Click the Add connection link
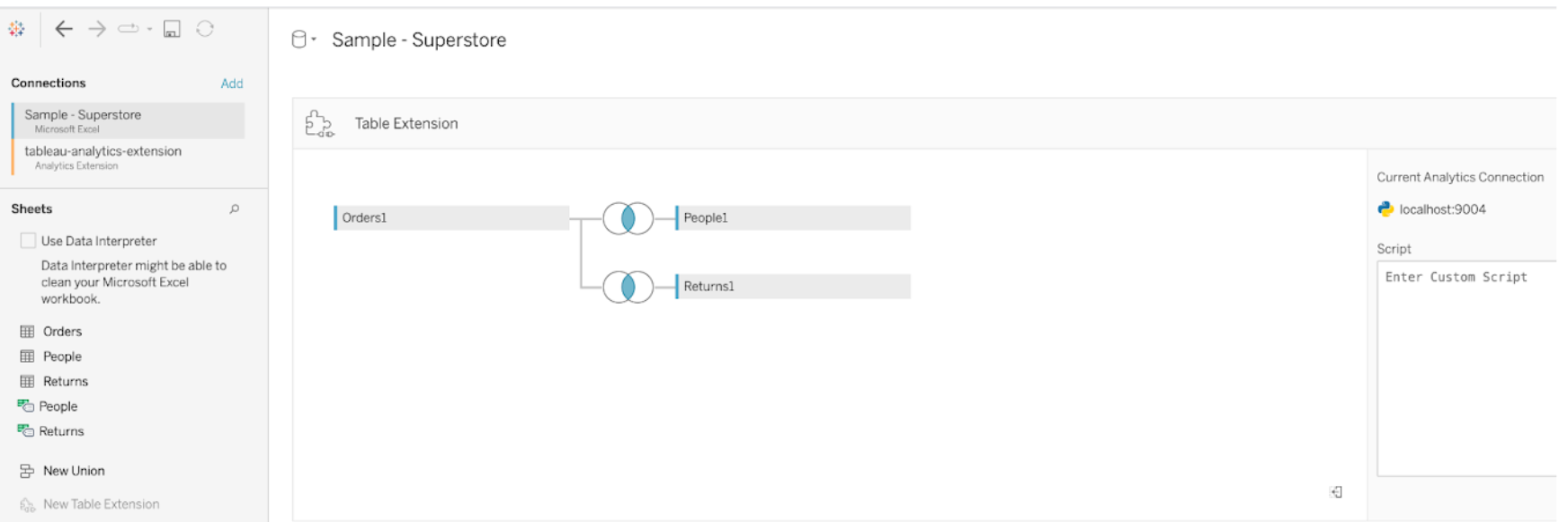Screen dimensions: 1559x522 [x=232, y=84]
